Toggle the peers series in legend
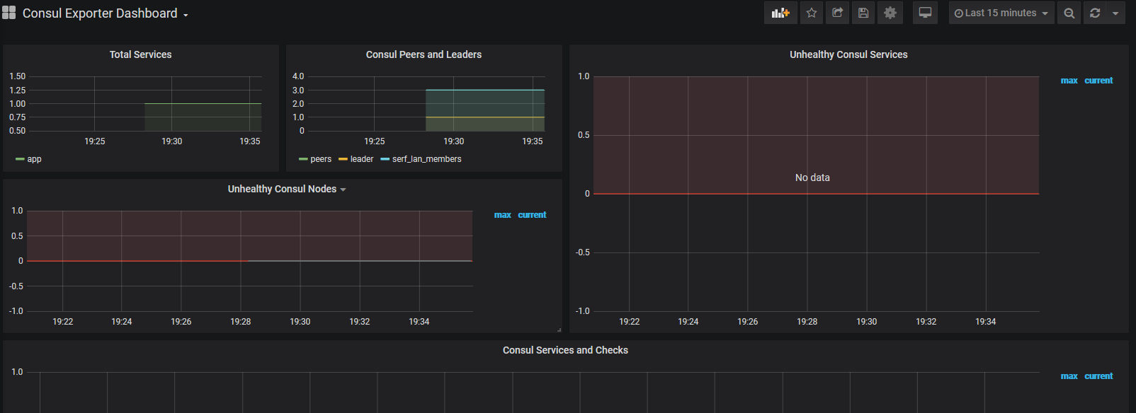The width and height of the screenshot is (1136, 413). click(x=321, y=159)
